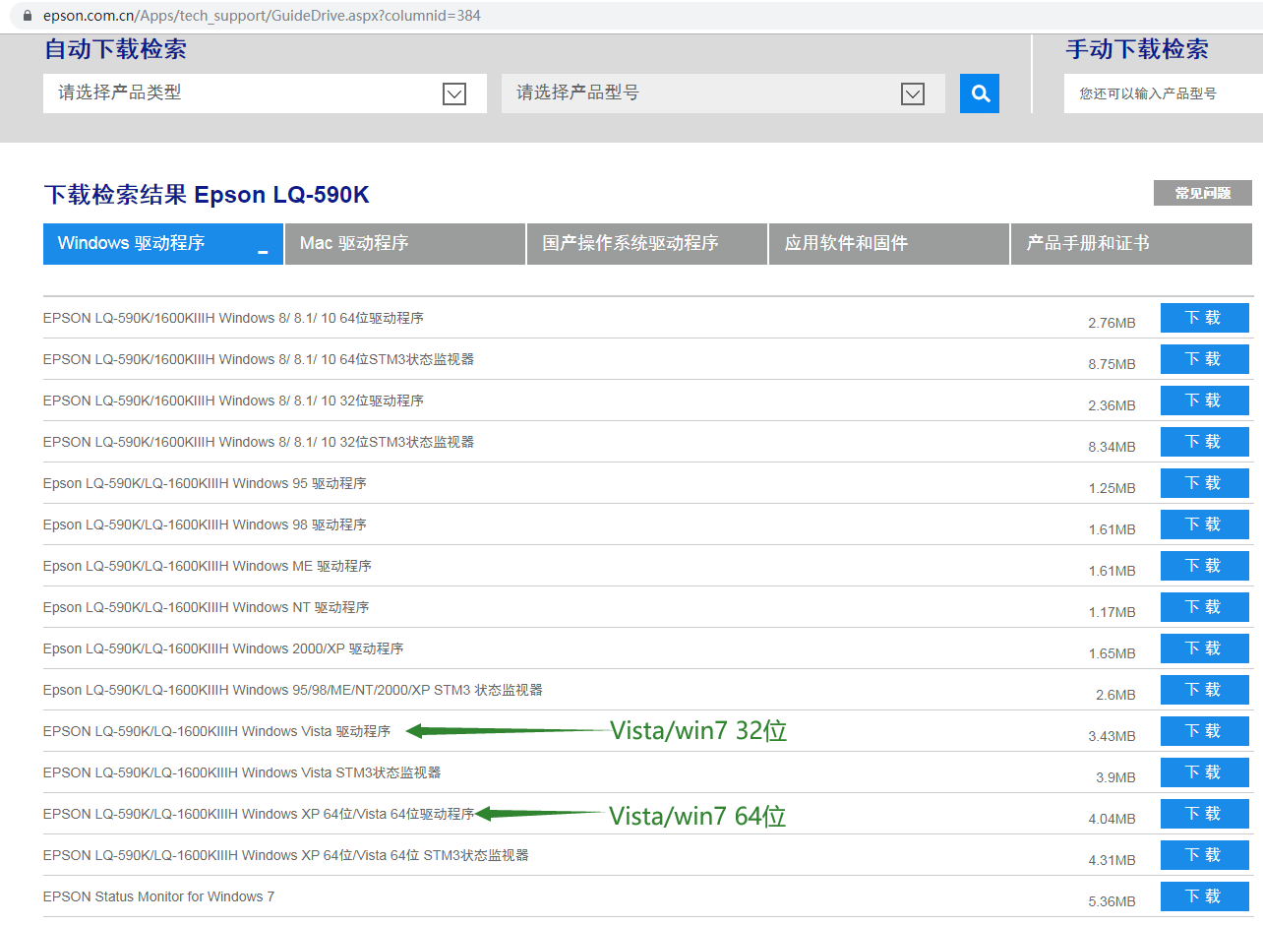Download the Windows Vista STM3状态监视器
Image resolution: width=1263 pixels, height=925 pixels.
pyautogui.click(x=1204, y=772)
